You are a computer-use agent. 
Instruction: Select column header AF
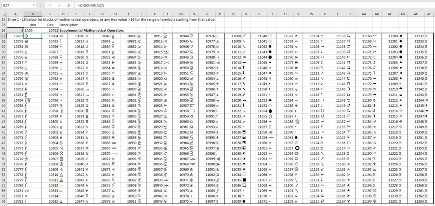(429, 14)
